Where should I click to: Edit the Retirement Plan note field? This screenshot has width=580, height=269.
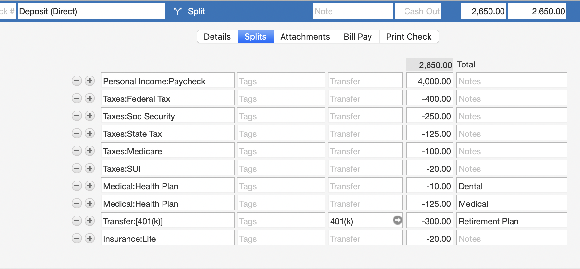512,220
